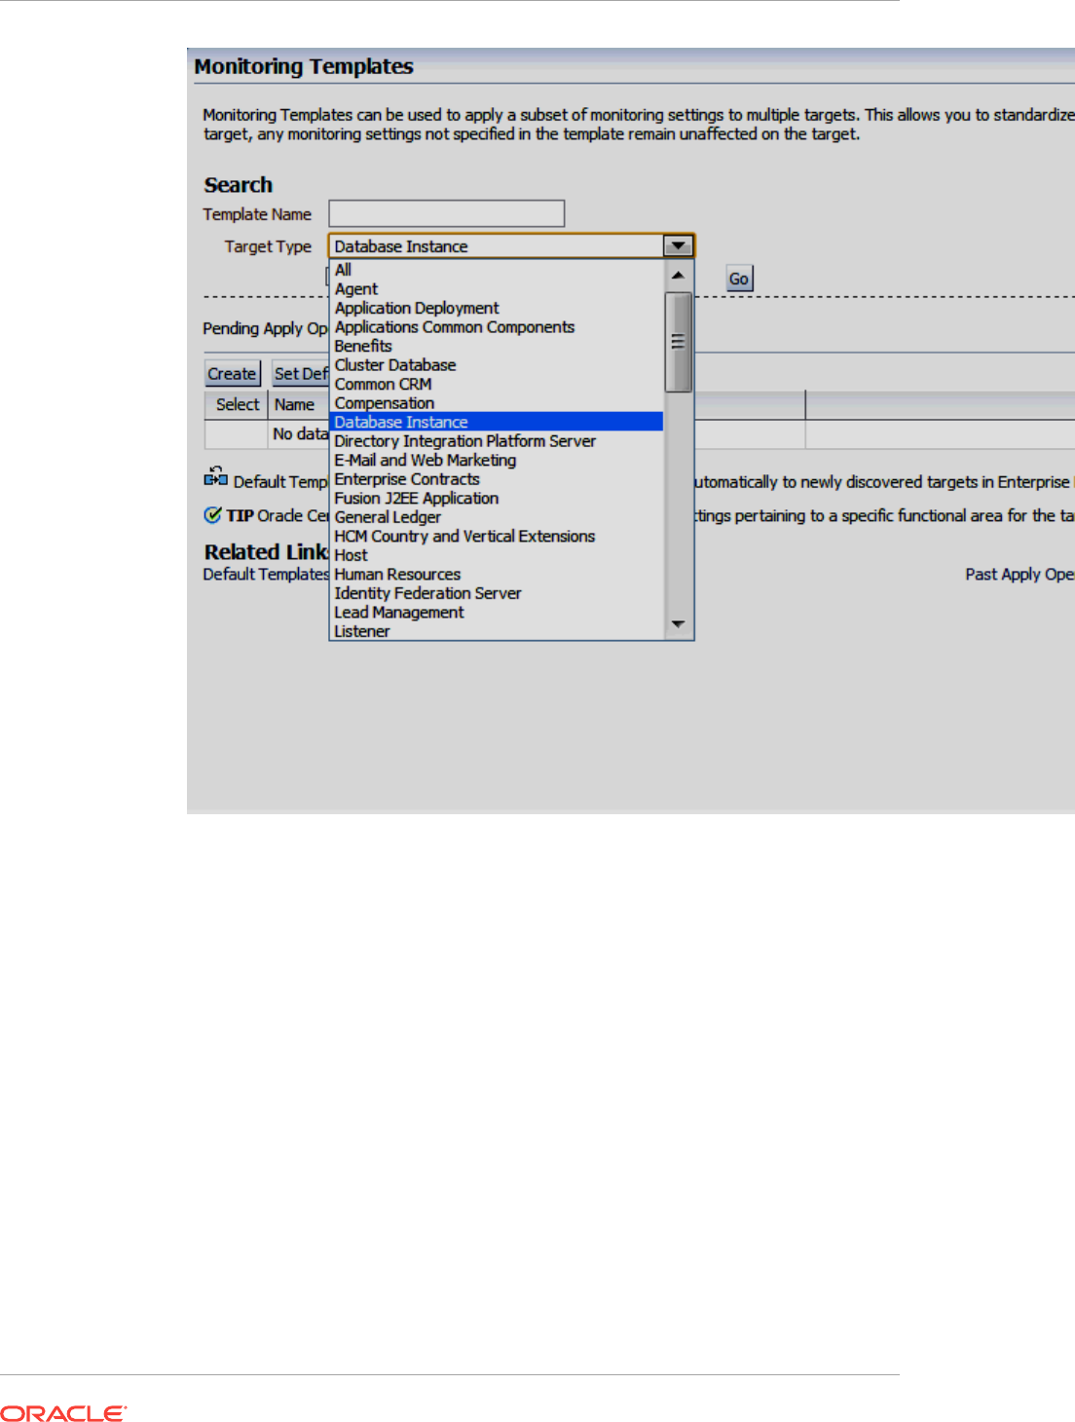Choose 'Application Deployment' option

[497, 308]
